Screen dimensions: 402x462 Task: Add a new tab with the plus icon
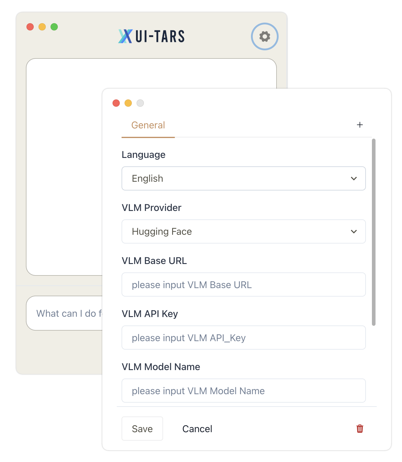(360, 125)
